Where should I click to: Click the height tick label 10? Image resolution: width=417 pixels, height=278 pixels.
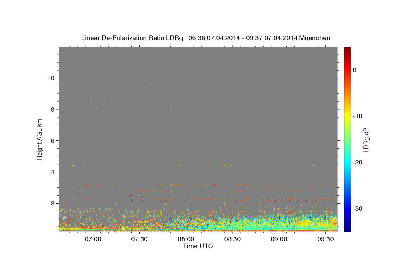(51, 78)
